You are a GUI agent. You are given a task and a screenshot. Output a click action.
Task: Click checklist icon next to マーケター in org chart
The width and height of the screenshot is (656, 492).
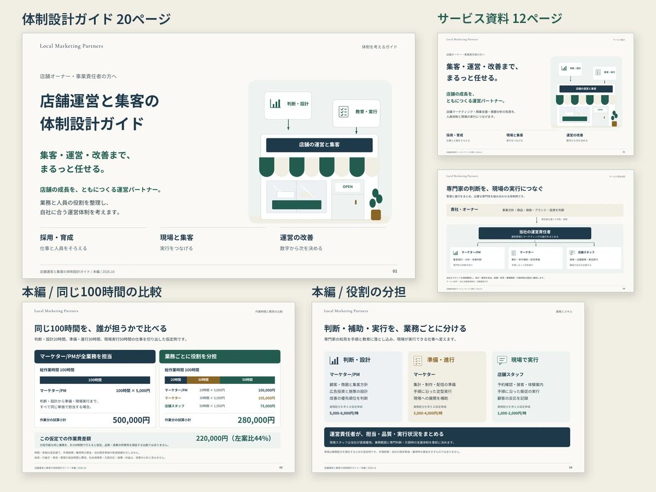[513, 253]
